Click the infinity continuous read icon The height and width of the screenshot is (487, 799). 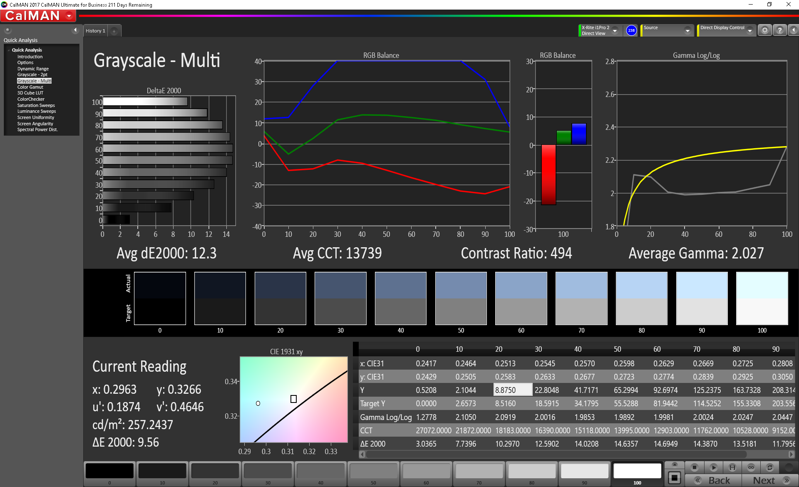751,467
